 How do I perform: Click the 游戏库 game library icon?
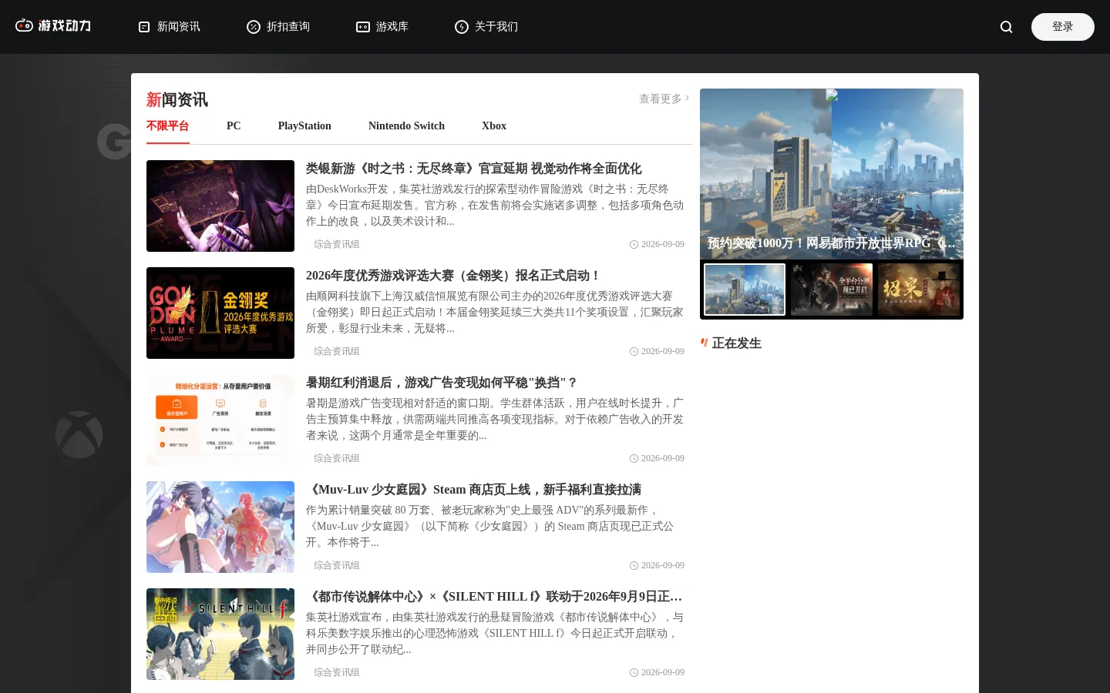pos(363,27)
